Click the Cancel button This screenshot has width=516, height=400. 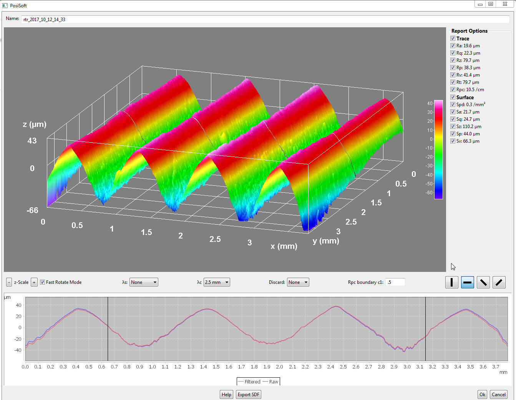point(498,395)
